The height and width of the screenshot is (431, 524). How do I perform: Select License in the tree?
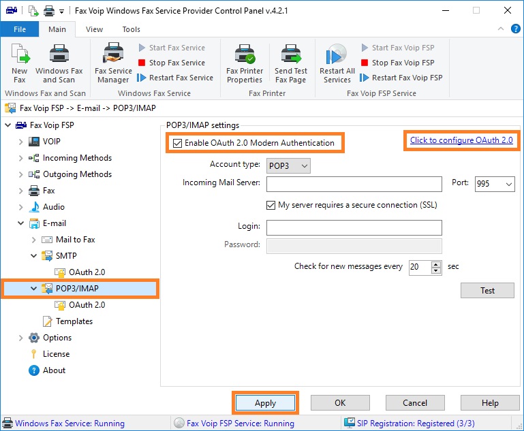point(56,354)
